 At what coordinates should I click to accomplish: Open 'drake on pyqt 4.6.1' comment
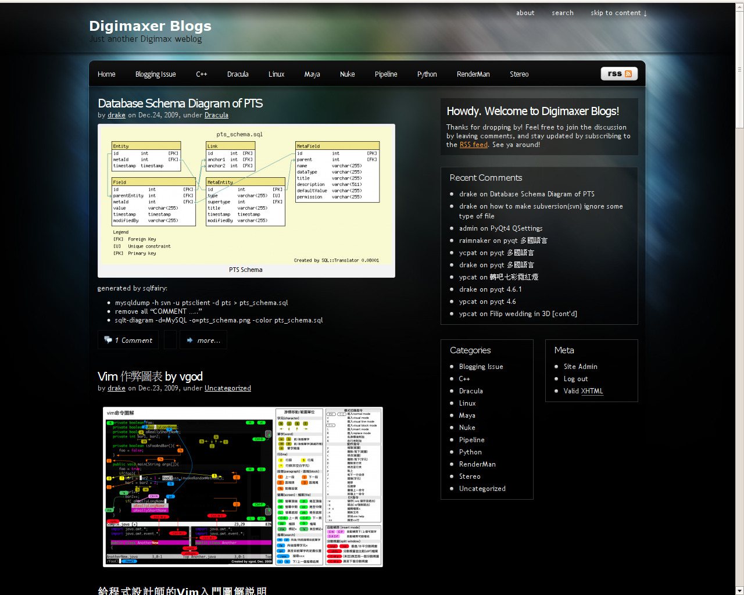pyautogui.click(x=491, y=289)
